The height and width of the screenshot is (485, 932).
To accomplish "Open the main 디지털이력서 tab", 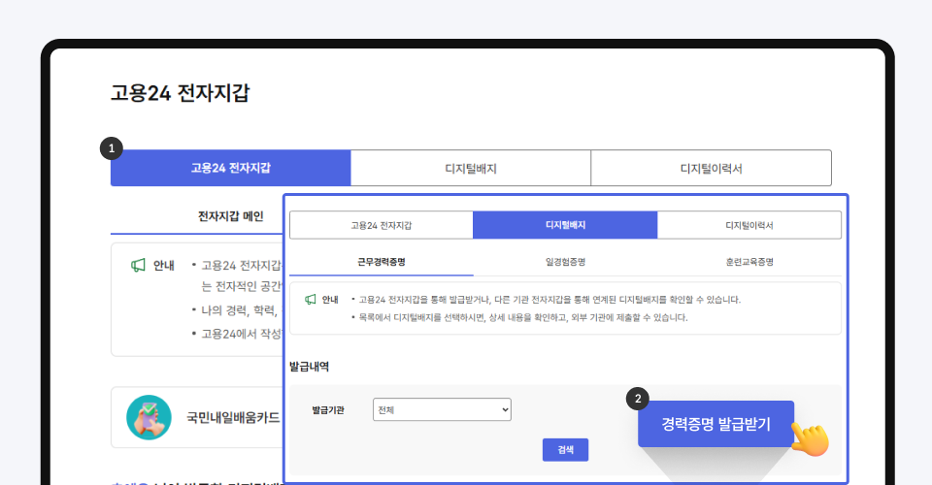I will 711,168.
